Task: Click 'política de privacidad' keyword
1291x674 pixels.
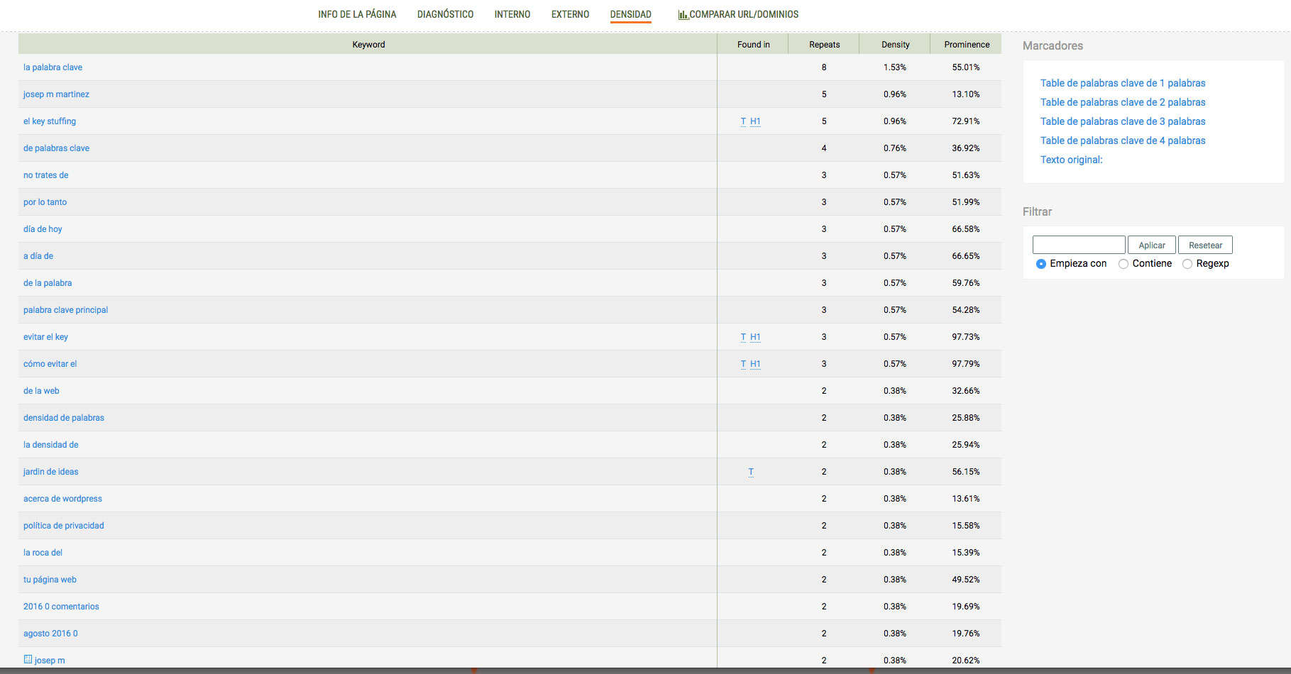Action: [x=64, y=526]
